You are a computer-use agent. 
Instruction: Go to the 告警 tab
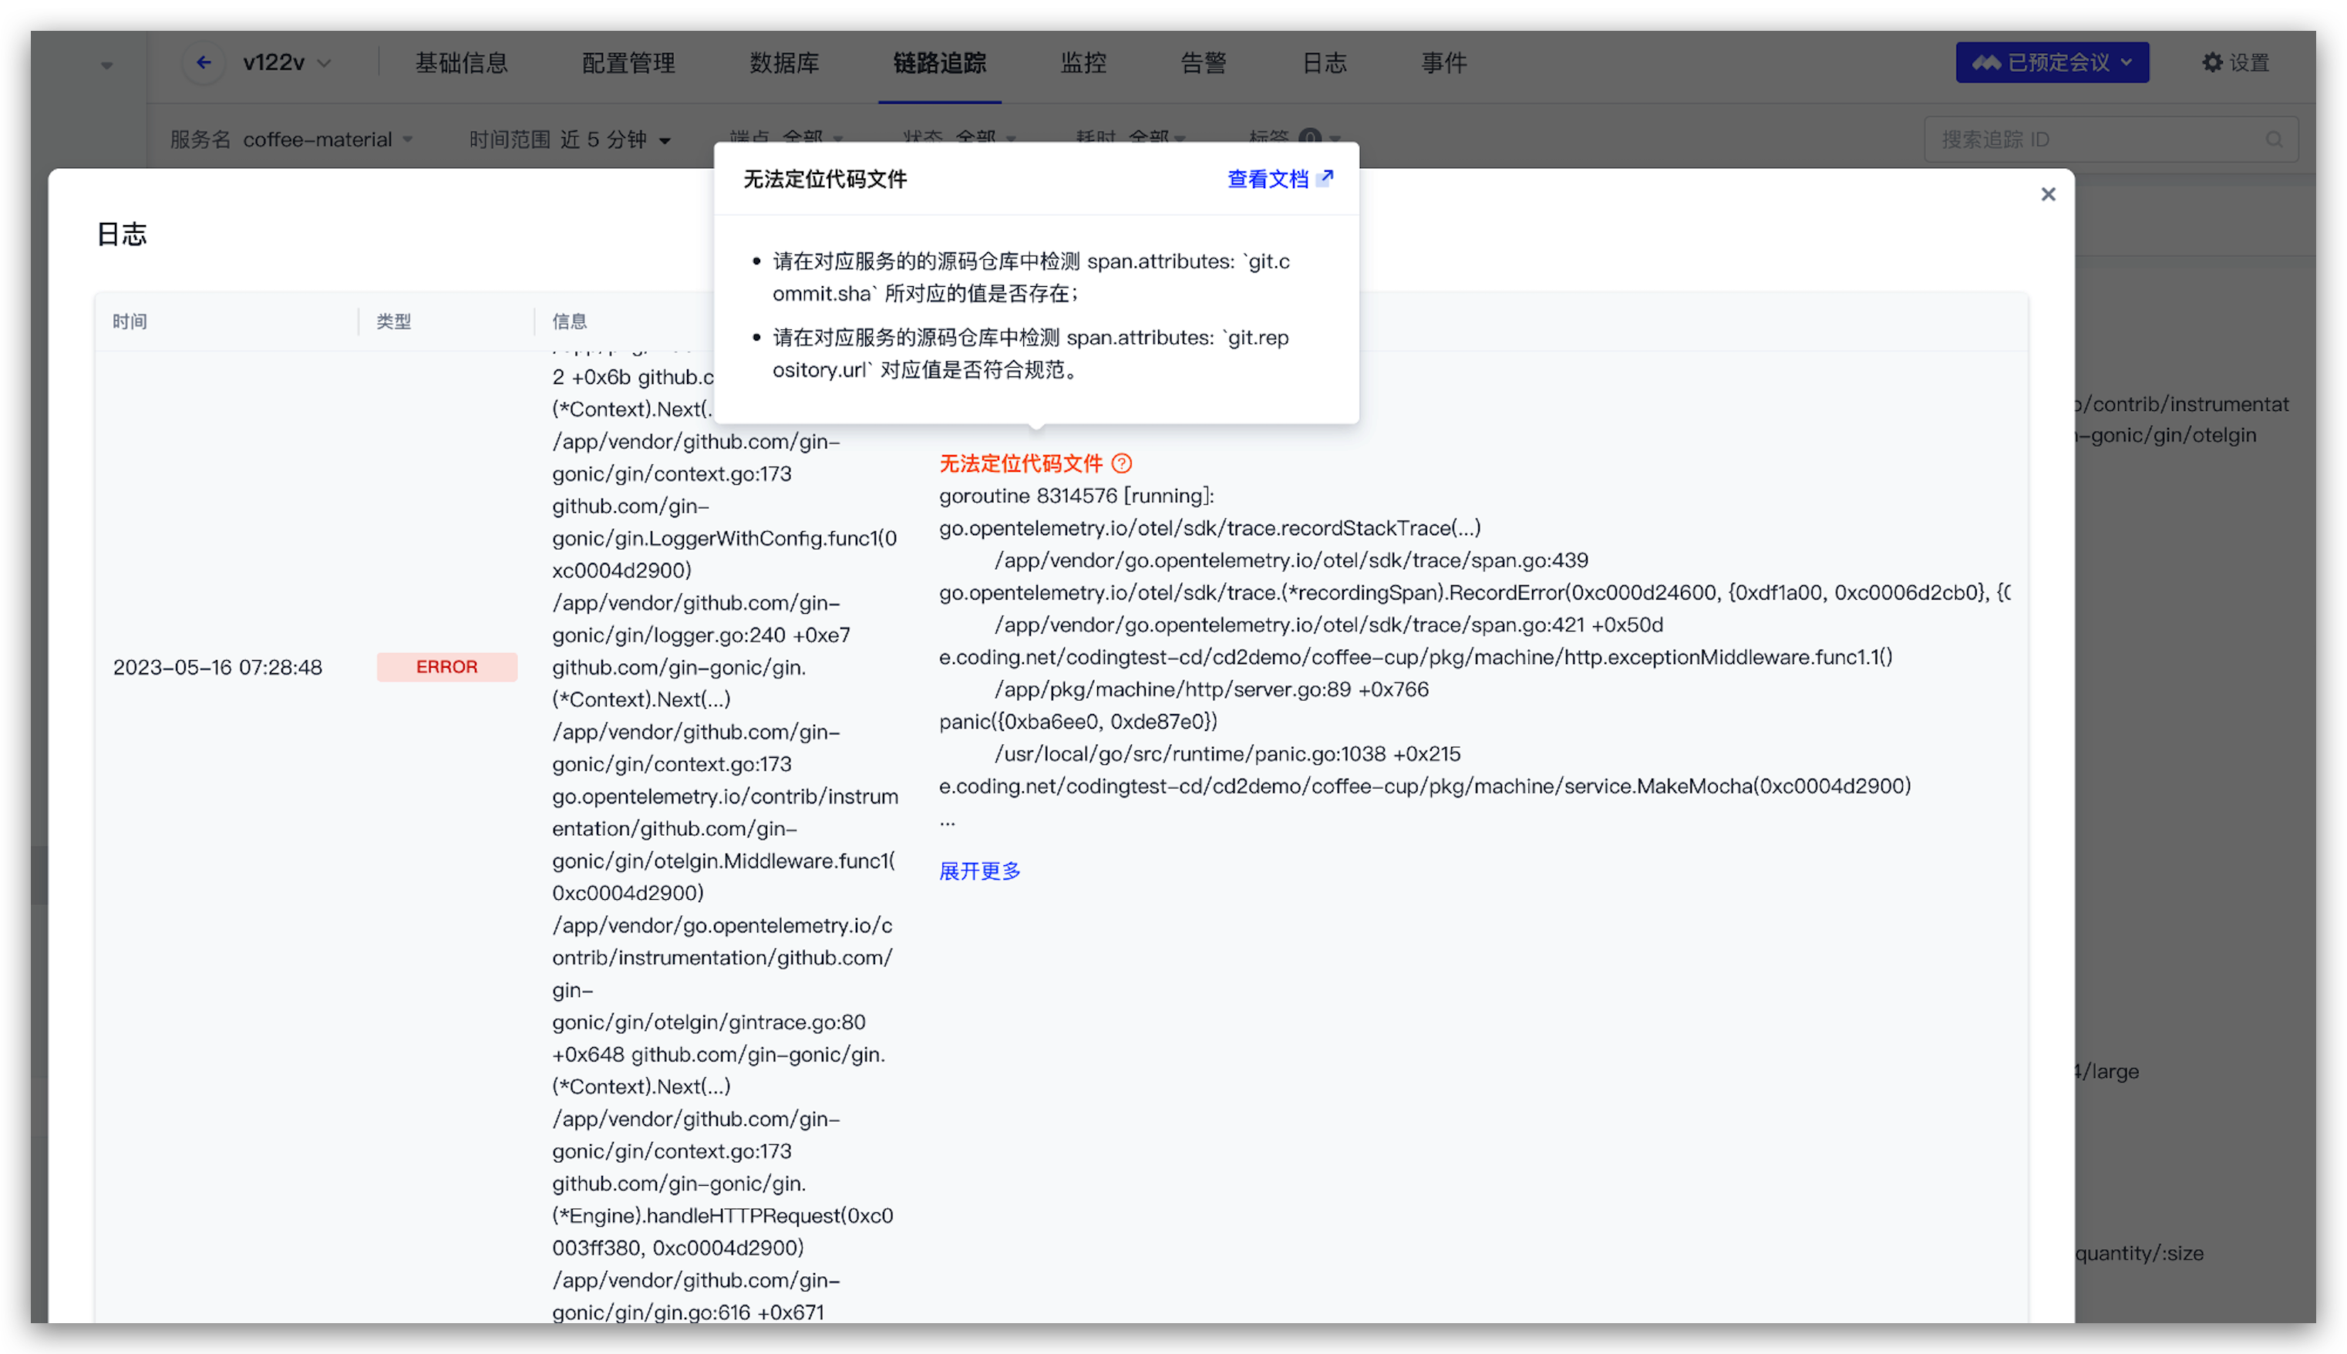point(1204,62)
